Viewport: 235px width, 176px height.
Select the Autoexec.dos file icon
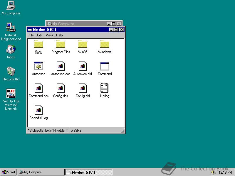(60, 66)
